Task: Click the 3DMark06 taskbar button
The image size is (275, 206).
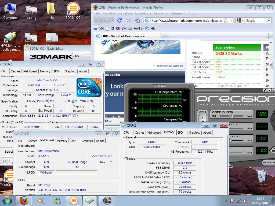Action: 74,201
